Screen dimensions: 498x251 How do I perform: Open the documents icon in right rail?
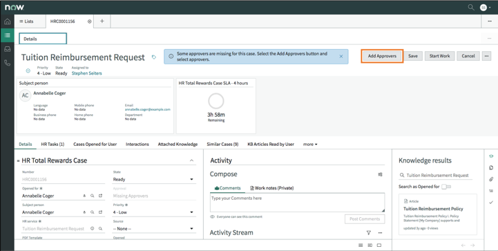coord(491,167)
